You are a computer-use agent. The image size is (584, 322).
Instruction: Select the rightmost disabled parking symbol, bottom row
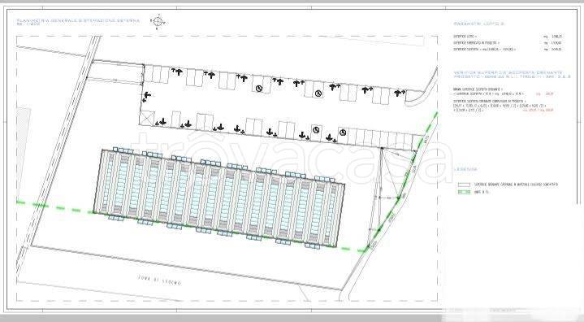(343, 133)
